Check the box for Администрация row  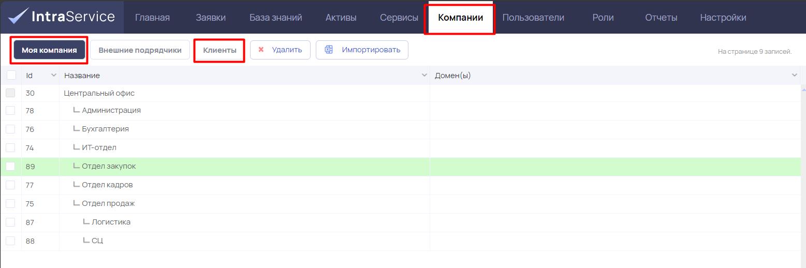point(10,110)
